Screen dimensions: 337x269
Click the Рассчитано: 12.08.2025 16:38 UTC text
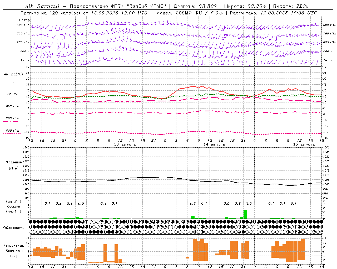(273, 13)
